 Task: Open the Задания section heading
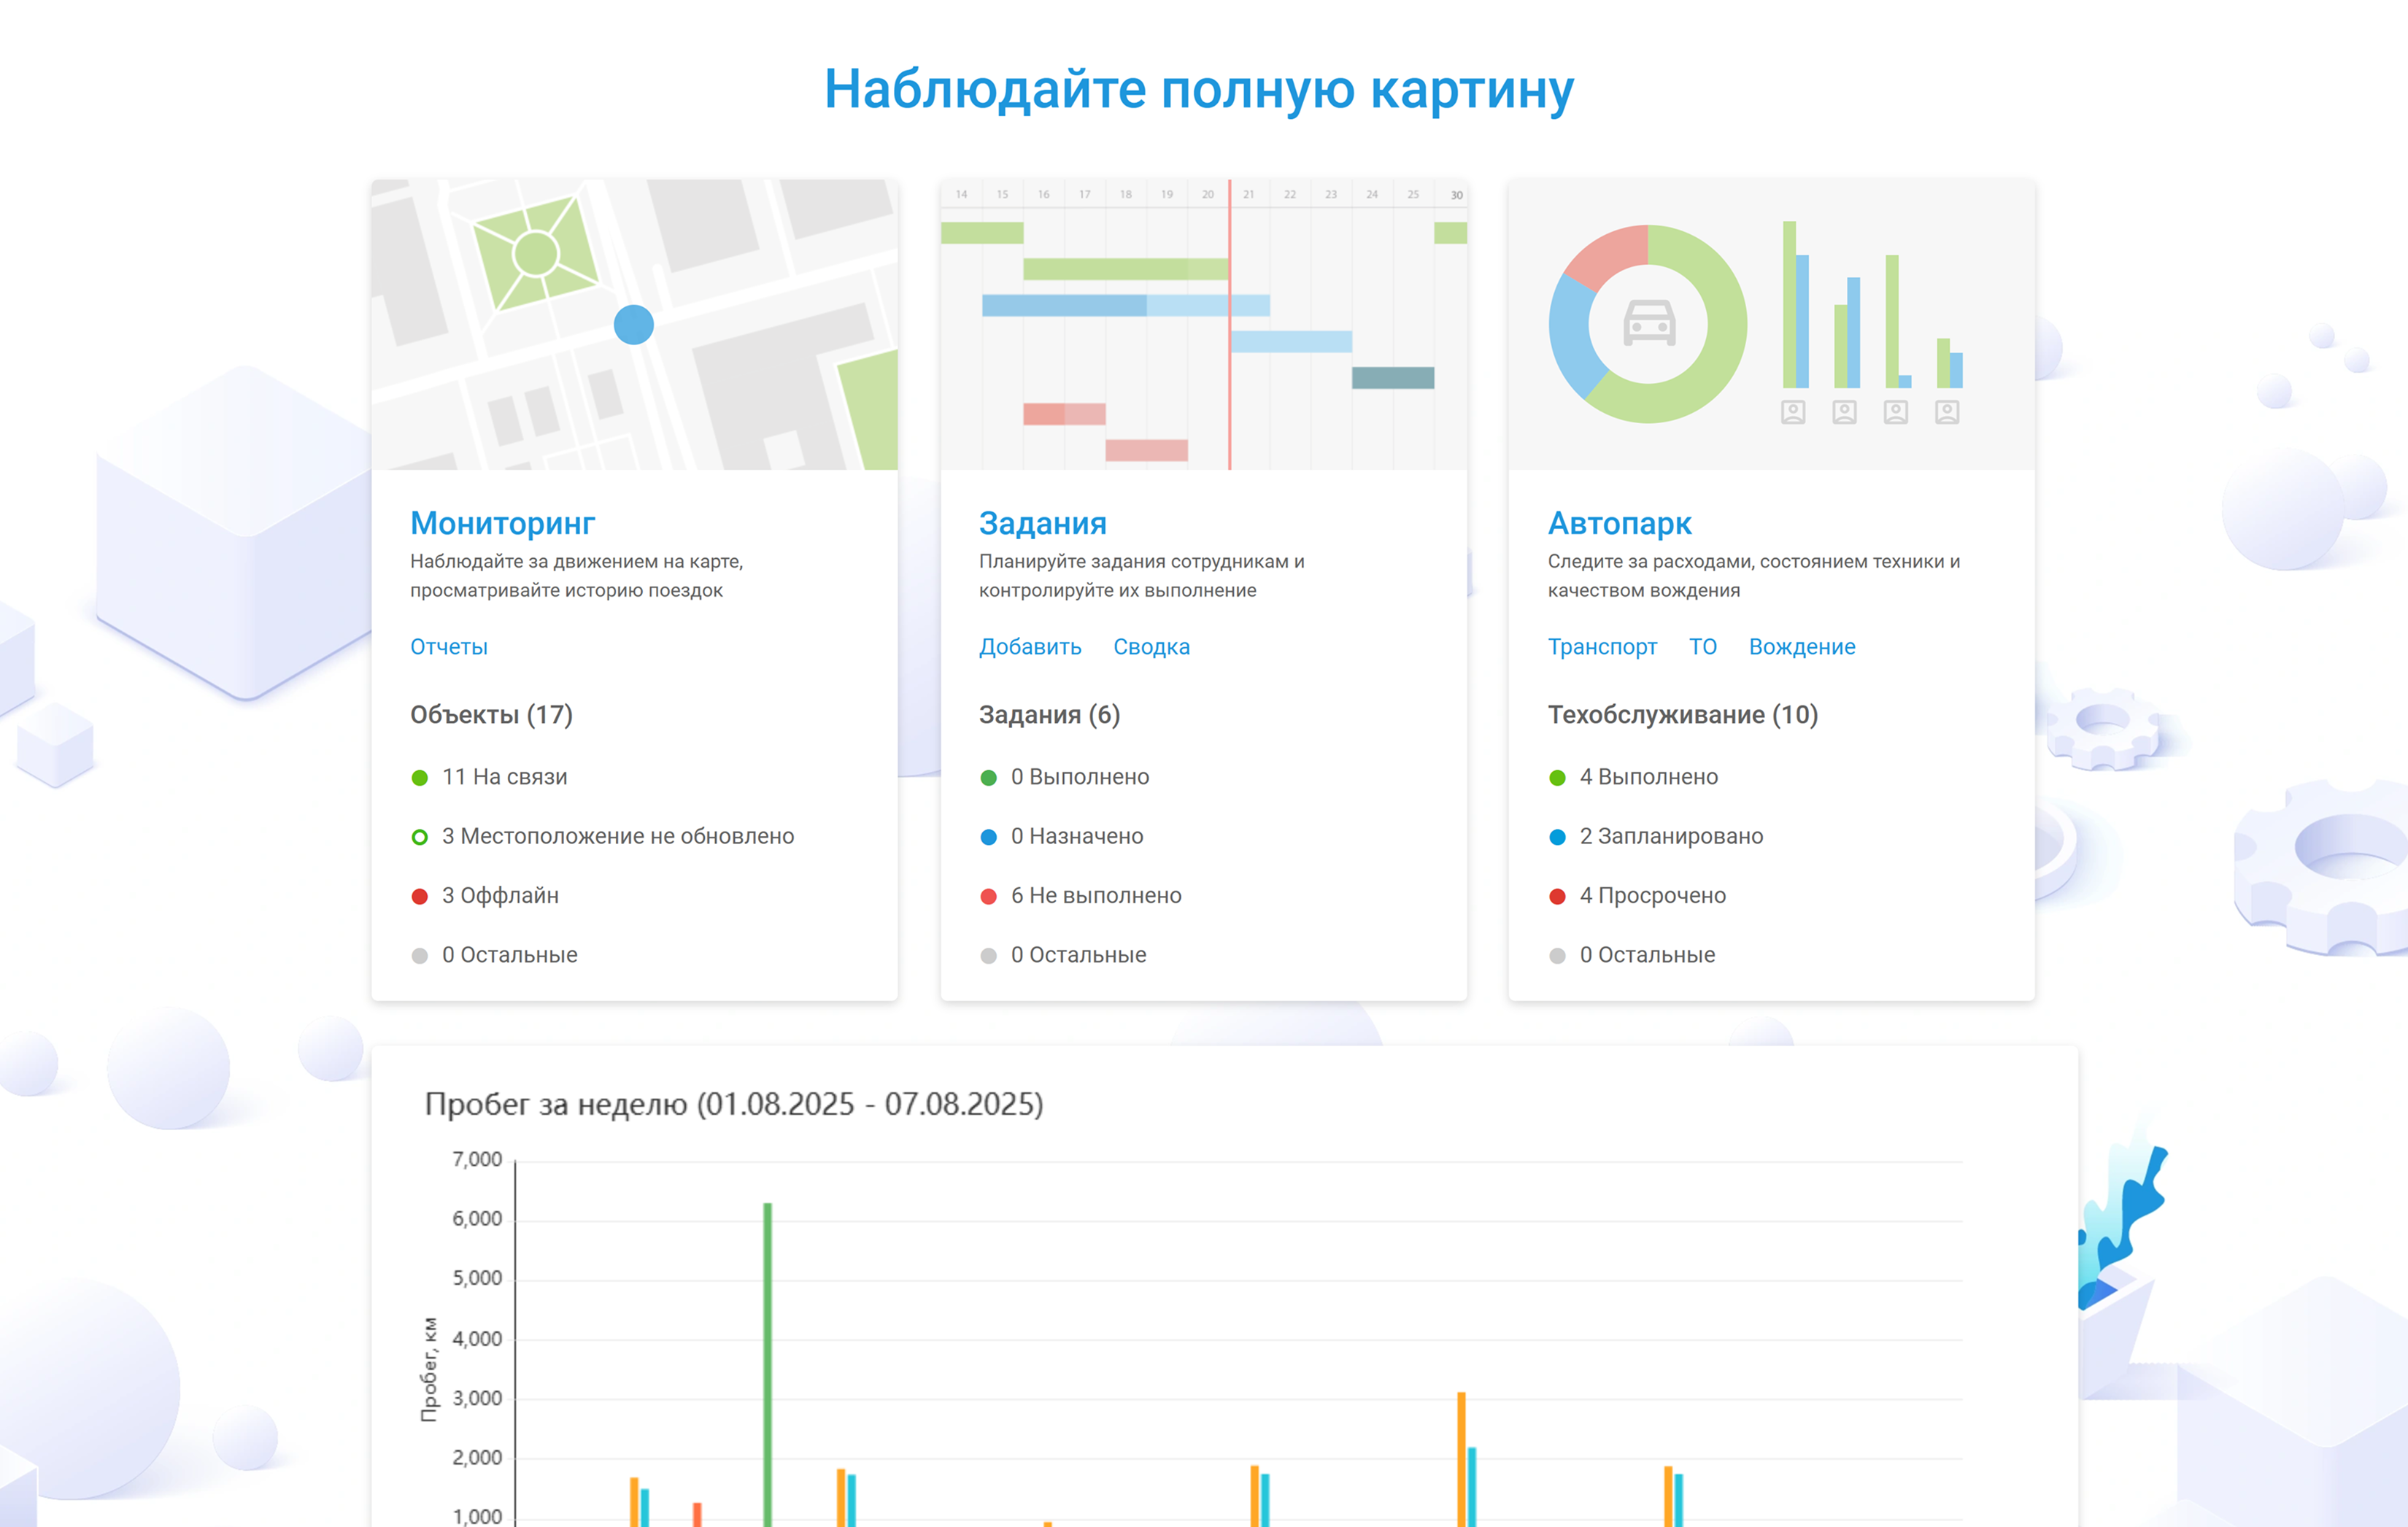[1042, 523]
